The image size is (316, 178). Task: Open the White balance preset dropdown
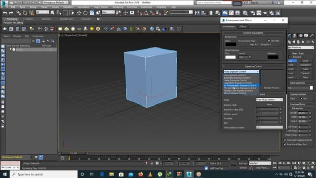coord(269,128)
